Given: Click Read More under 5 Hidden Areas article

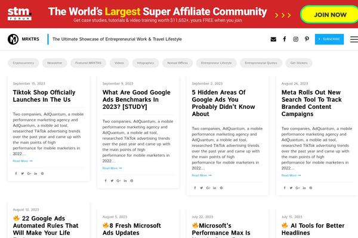Looking at the screenshot, I should [x=202, y=175].
